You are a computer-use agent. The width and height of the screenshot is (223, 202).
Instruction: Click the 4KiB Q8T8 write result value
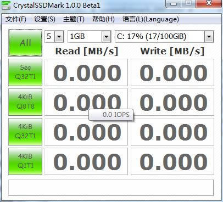tap(172, 102)
